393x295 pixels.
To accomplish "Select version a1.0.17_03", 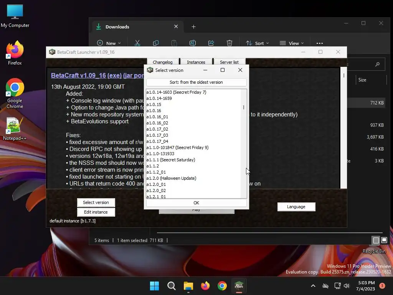I will (193, 135).
